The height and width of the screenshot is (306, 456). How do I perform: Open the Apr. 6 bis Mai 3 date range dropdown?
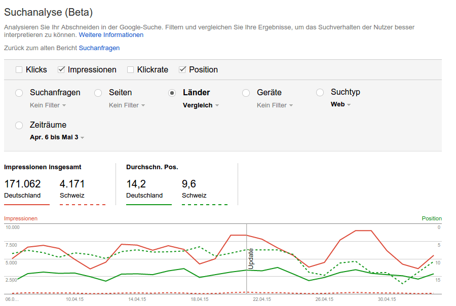57,137
